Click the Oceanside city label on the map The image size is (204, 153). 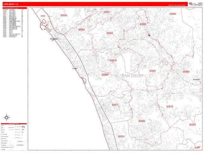pyautogui.click(x=54, y=39)
